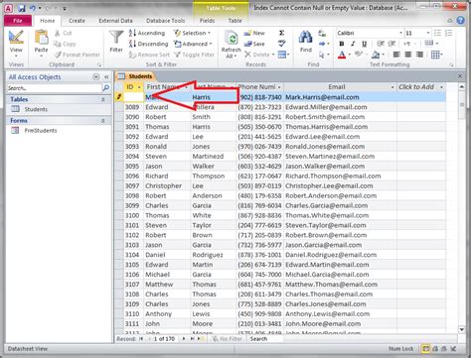Click the font color A button
The image size is (471, 358).
342,55
